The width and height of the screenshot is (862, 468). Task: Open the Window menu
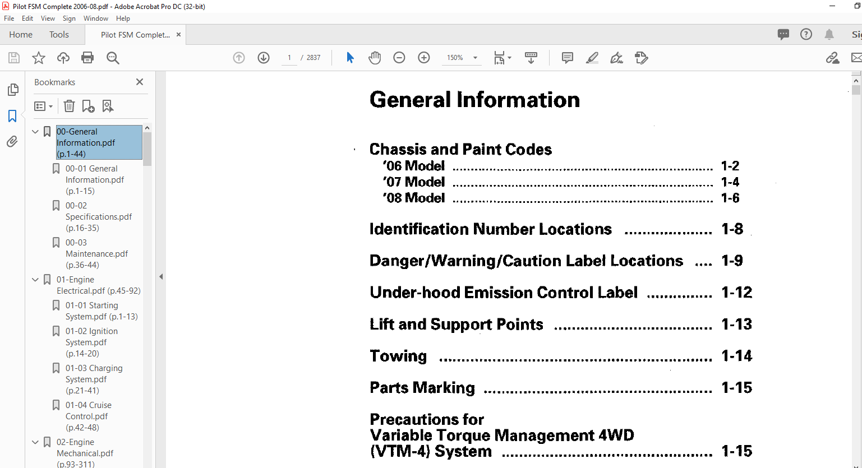(96, 18)
